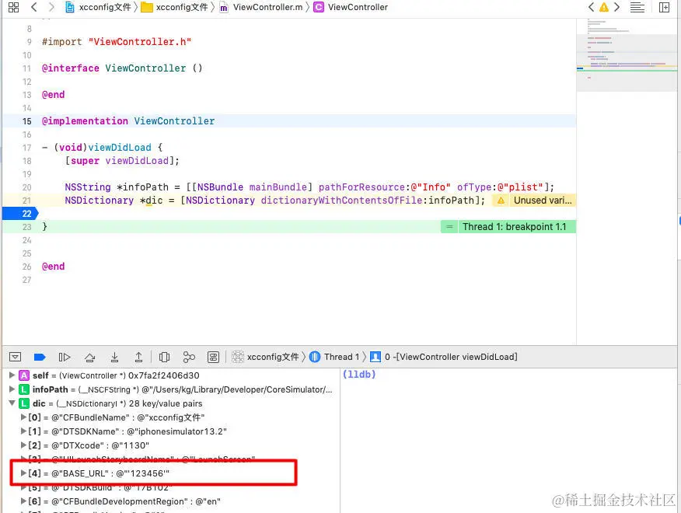Click the Unused variable warning annotation
Screen dimensions: 681x513
click(x=534, y=201)
